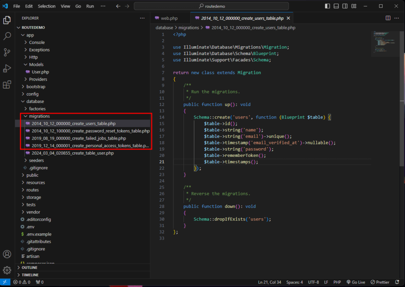Show more menu items via ellipsis

coord(103,6)
